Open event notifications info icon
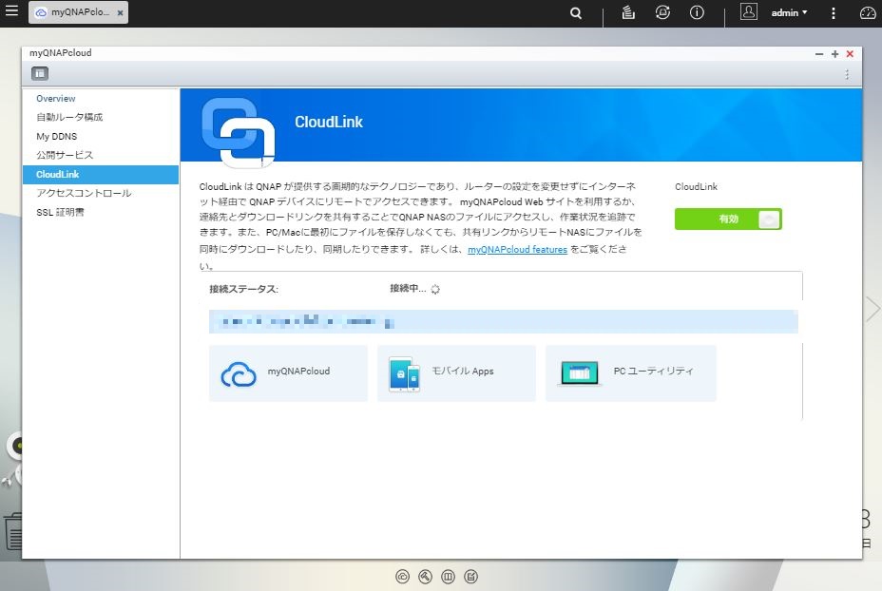Screen dimensions: 882x591 697,12
